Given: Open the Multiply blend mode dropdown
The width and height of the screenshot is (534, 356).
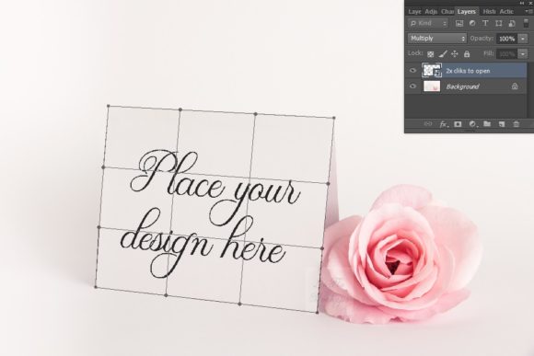Looking at the screenshot, I should (x=437, y=39).
